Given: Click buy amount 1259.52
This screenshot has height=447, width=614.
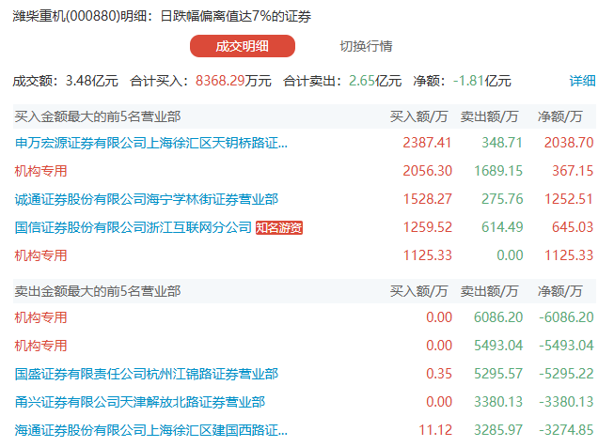Looking at the screenshot, I should [427, 227].
